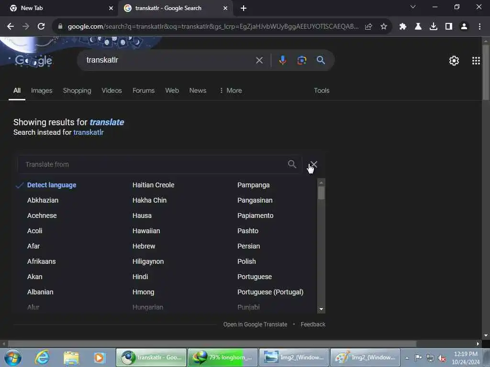490x367 pixels.
Task: Open the Extensions puzzle icon
Action: (403, 27)
